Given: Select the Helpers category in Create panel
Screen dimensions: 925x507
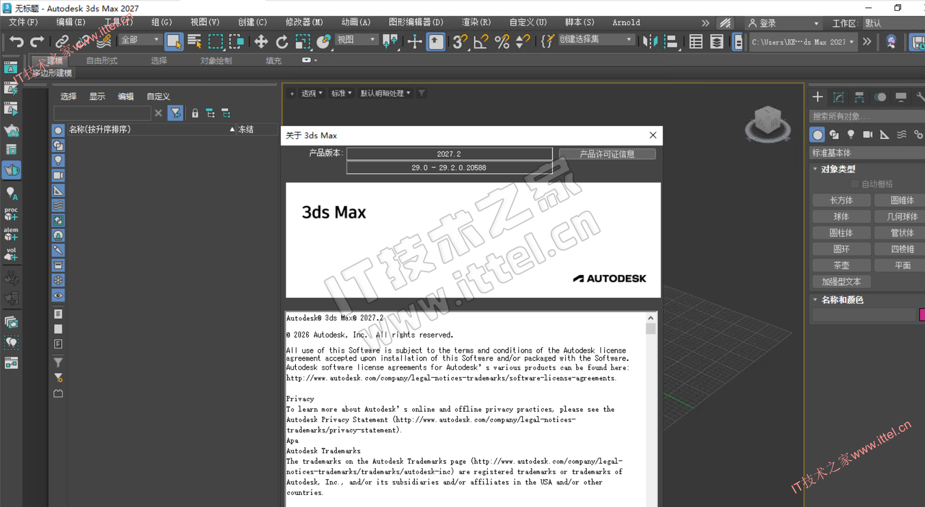Looking at the screenshot, I should [884, 135].
